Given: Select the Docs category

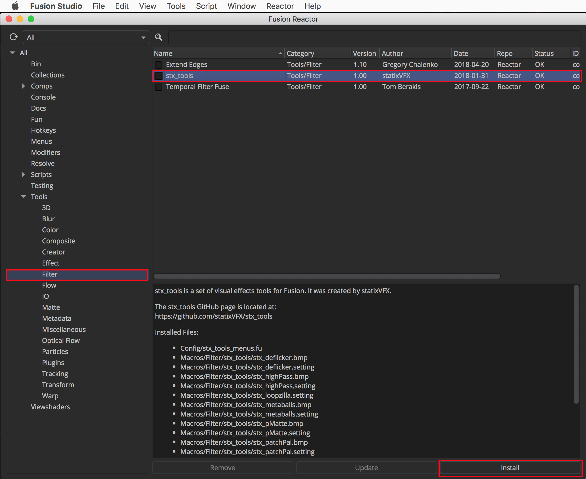Looking at the screenshot, I should coord(38,108).
